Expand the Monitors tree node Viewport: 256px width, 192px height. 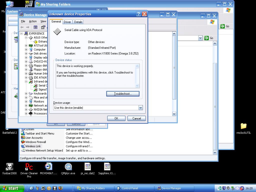pyautogui.click(x=26, y=101)
